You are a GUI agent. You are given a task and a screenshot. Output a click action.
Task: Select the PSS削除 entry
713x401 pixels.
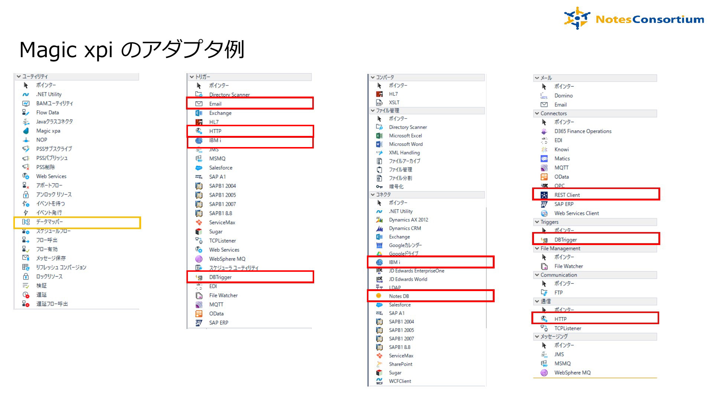coord(45,167)
